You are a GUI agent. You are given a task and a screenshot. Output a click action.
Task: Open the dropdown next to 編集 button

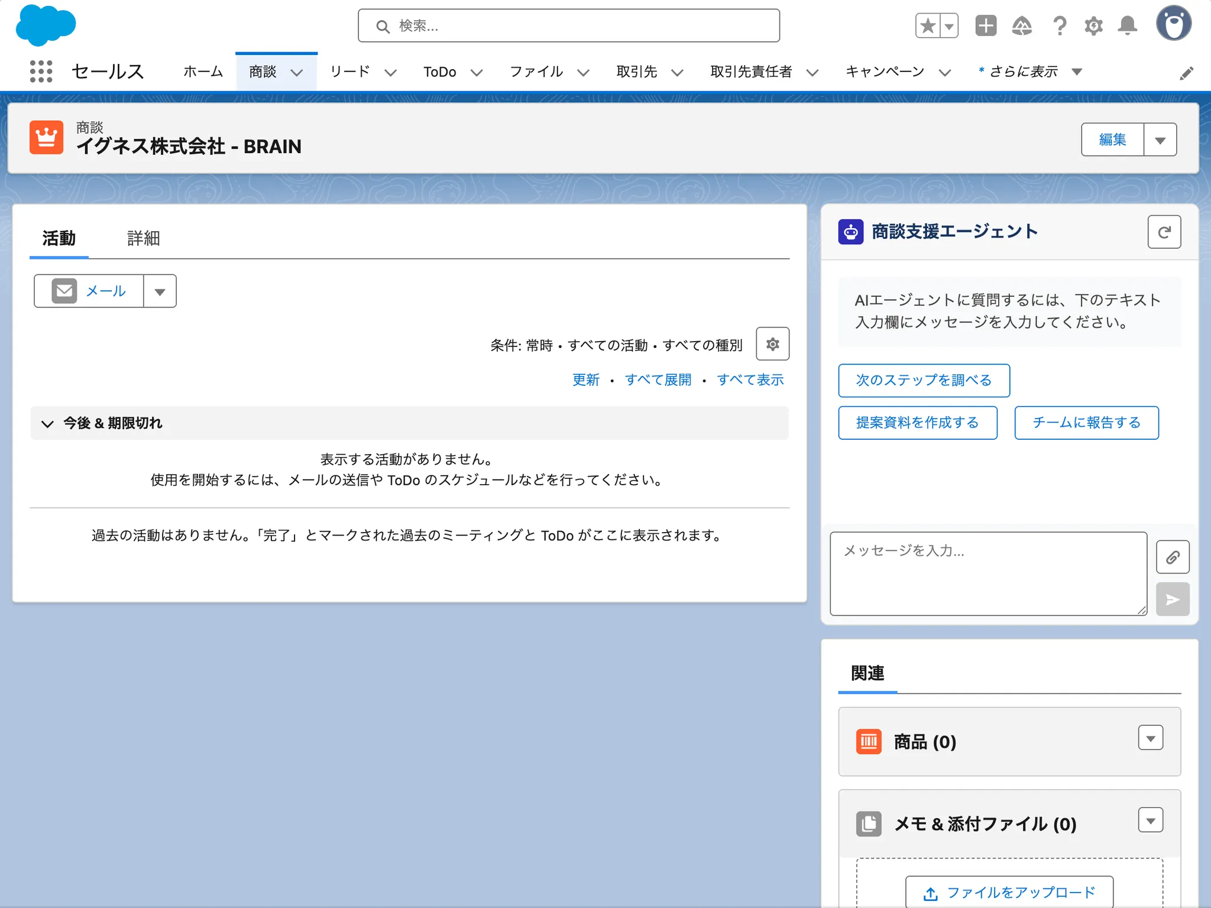click(x=1160, y=140)
